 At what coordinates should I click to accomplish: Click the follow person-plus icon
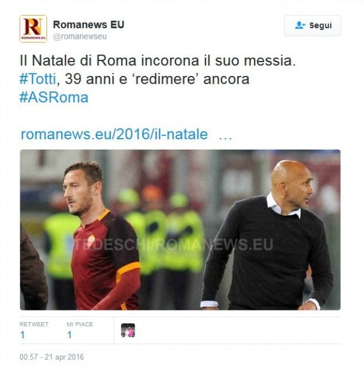[x=300, y=25]
